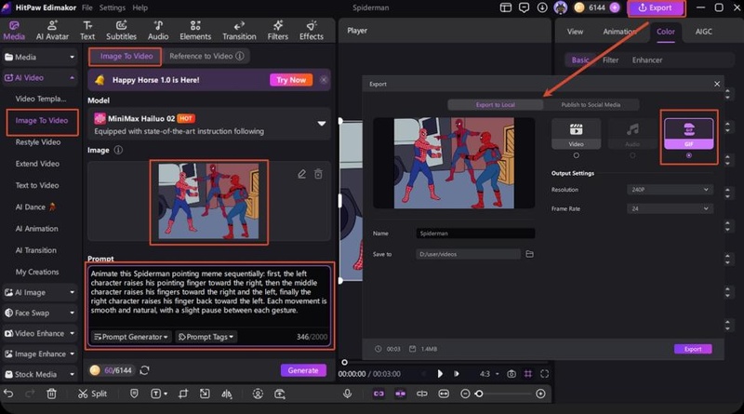The width and height of the screenshot is (744, 414).
Task: Start voiceover with microphone icon
Action: (x=347, y=394)
